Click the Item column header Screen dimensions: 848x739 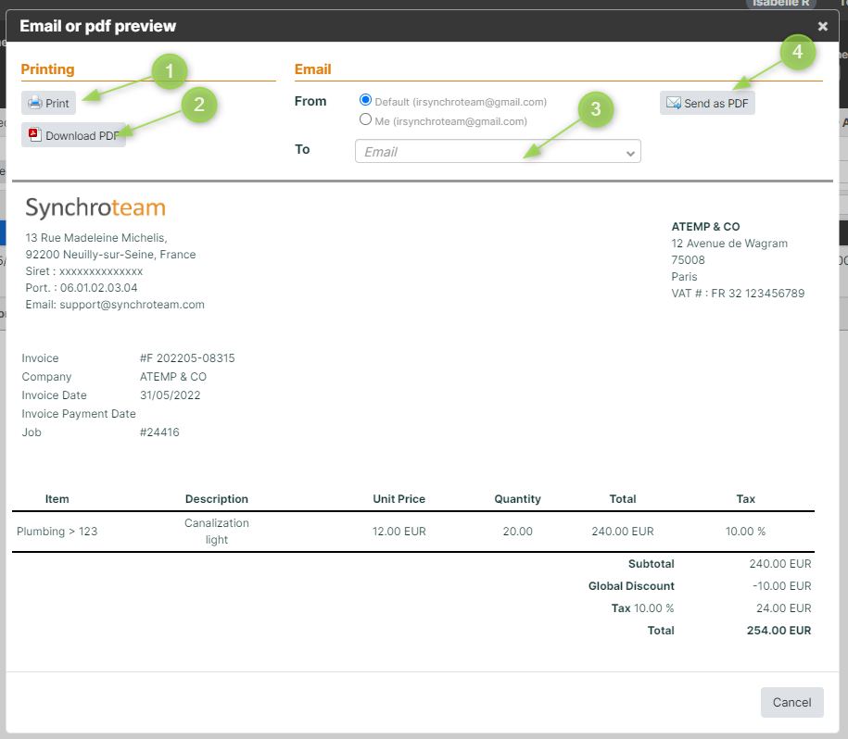[x=57, y=499]
